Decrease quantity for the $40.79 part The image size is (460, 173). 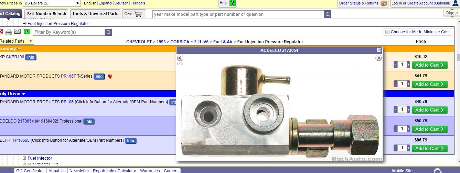pyautogui.click(x=395, y=110)
